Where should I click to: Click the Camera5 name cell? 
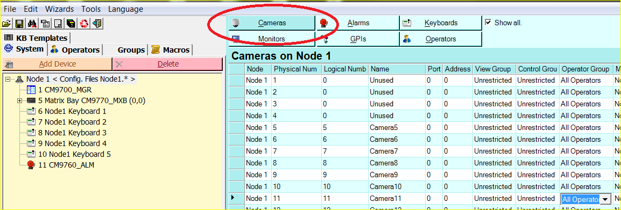397,128
